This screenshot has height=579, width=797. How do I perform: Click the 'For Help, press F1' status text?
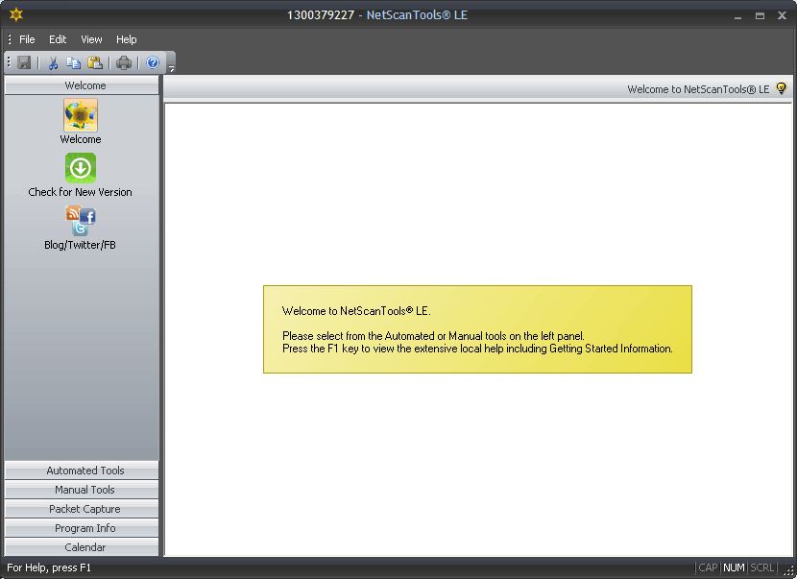coord(49,567)
